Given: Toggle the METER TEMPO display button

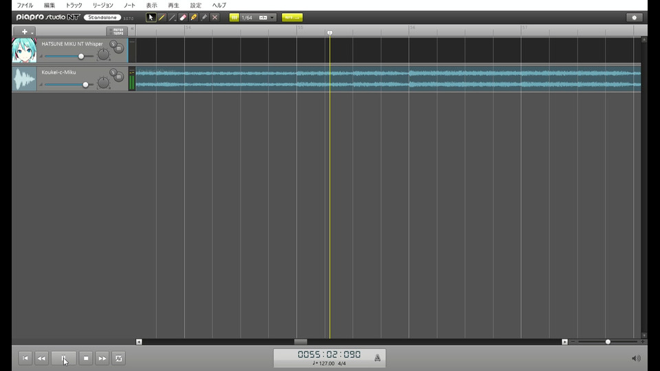Looking at the screenshot, I should 117,32.
